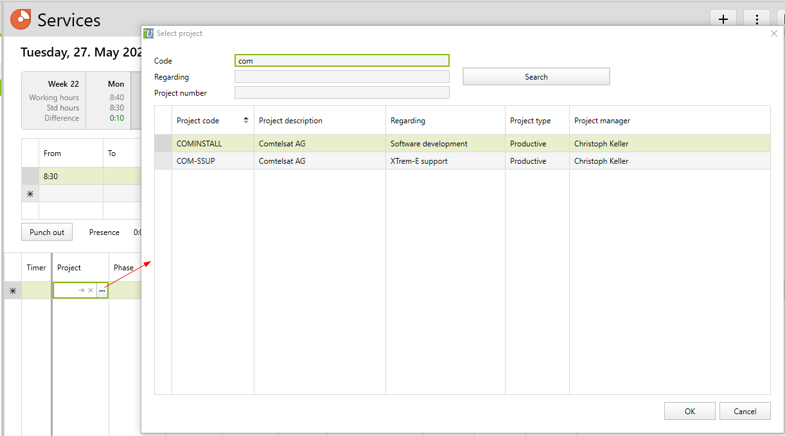This screenshot has width=785, height=436.
Task: Sort by Project manager column header
Action: [602, 121]
